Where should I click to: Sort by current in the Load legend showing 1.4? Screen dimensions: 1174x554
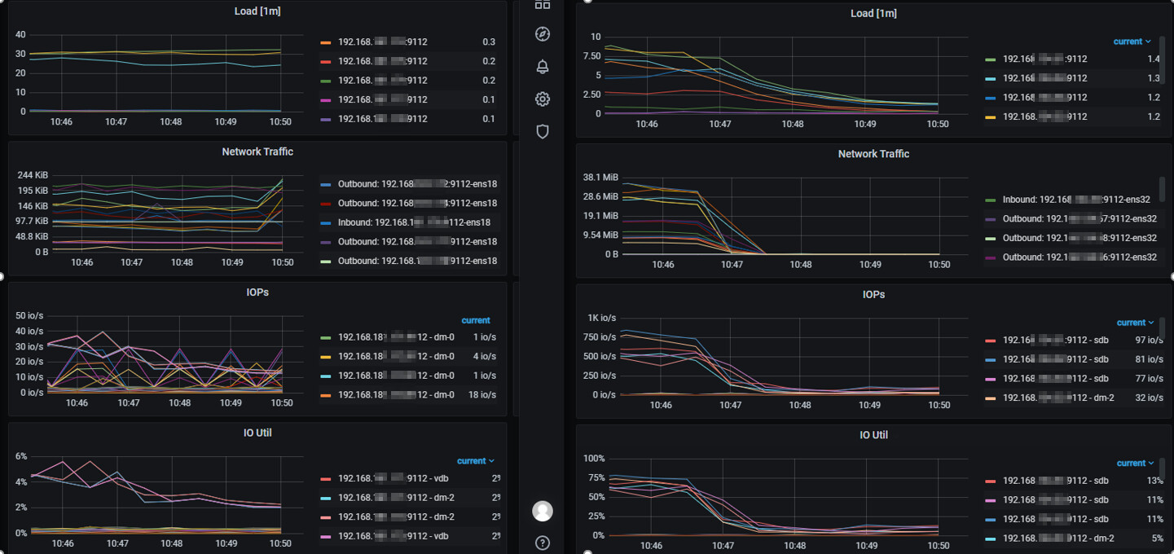click(1132, 42)
